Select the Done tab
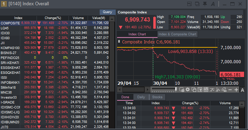This screenshot has height=130, width=248. pos(125,97)
